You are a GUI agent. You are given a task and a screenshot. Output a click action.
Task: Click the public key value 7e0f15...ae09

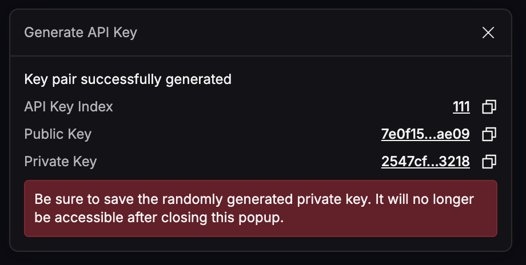point(425,134)
